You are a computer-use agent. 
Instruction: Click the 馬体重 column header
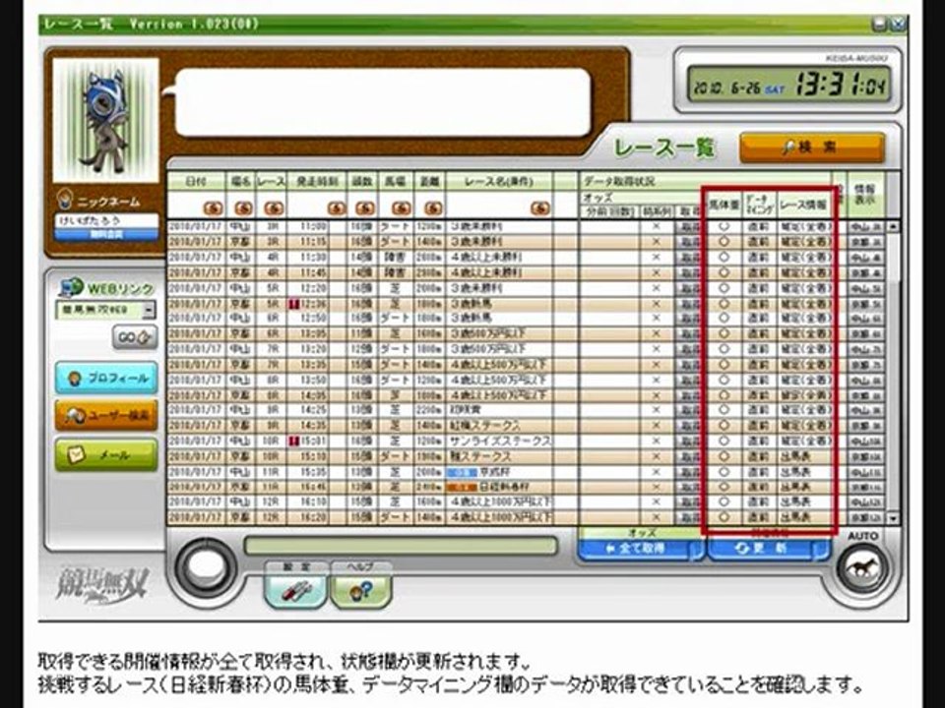(724, 206)
